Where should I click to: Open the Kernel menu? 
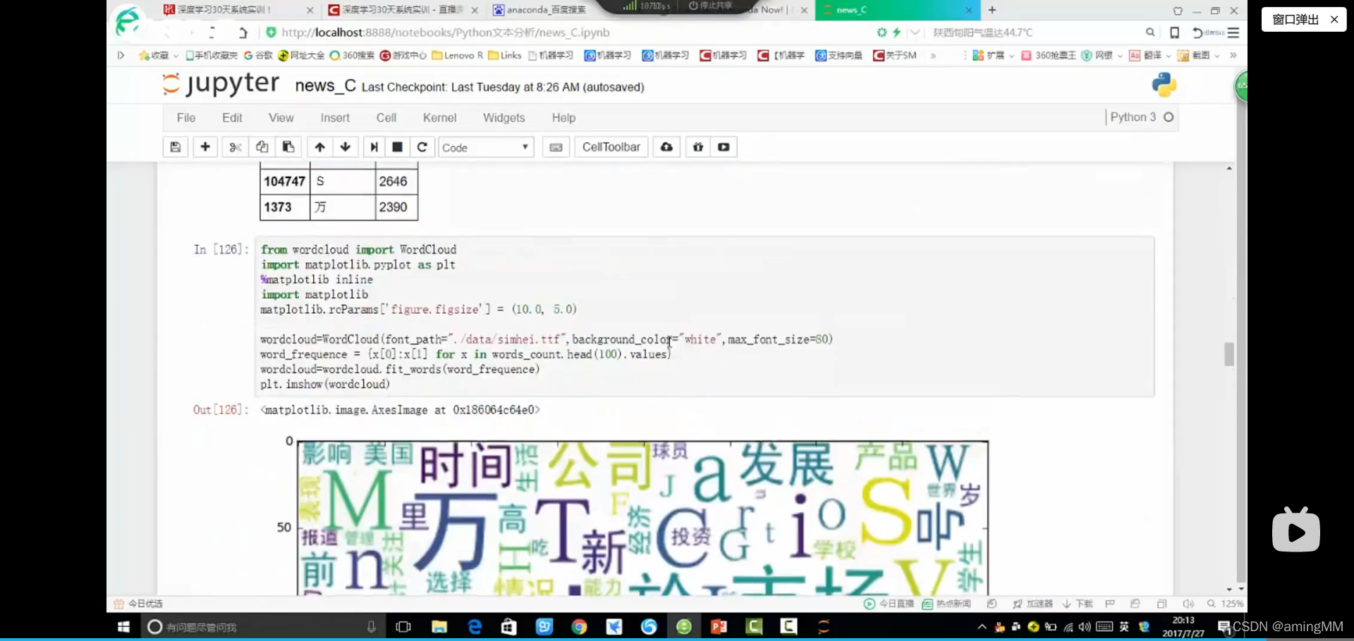(x=439, y=118)
